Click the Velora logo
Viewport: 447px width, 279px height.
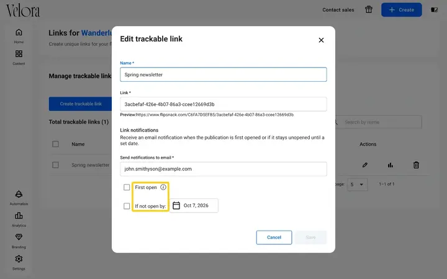23,11
